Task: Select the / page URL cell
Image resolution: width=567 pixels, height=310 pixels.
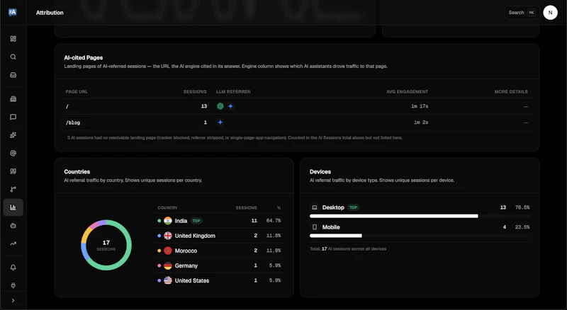Action: tap(67, 107)
